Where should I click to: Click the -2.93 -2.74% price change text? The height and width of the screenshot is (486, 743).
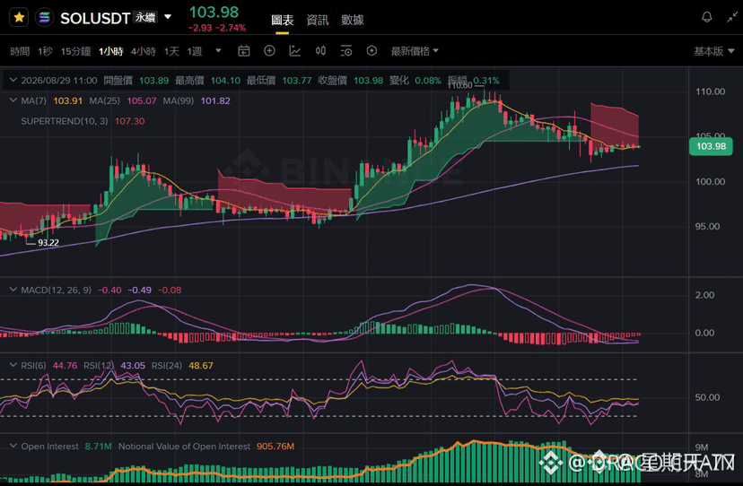[217, 28]
